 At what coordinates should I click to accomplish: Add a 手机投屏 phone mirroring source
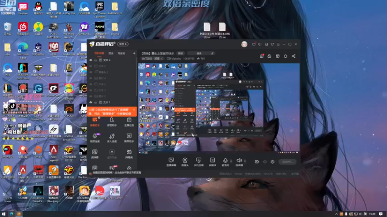point(198,162)
